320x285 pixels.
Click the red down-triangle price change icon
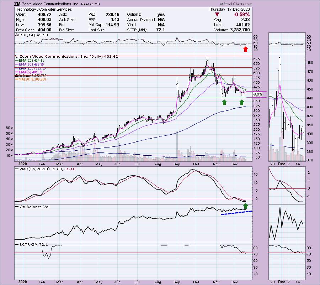pos(217,15)
